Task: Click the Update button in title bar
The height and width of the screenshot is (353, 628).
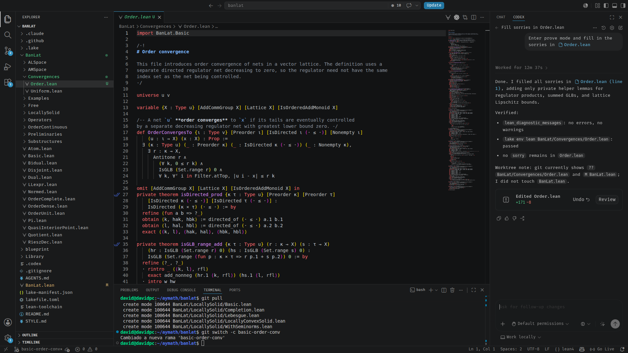Action: (434, 6)
